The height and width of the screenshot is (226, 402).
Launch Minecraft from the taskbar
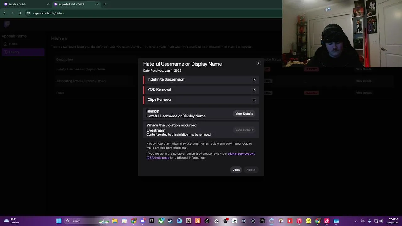188,221
